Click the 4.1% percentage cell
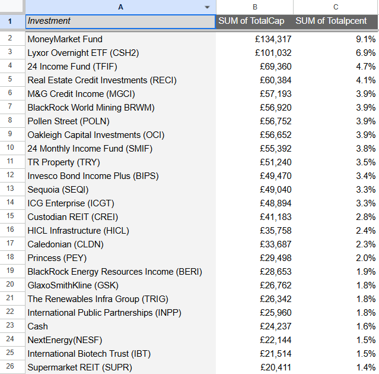 (x=336, y=80)
